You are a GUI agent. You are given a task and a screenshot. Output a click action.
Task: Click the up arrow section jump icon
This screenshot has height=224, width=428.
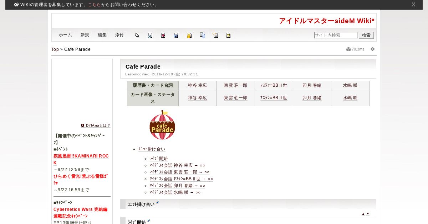[x=363, y=214]
